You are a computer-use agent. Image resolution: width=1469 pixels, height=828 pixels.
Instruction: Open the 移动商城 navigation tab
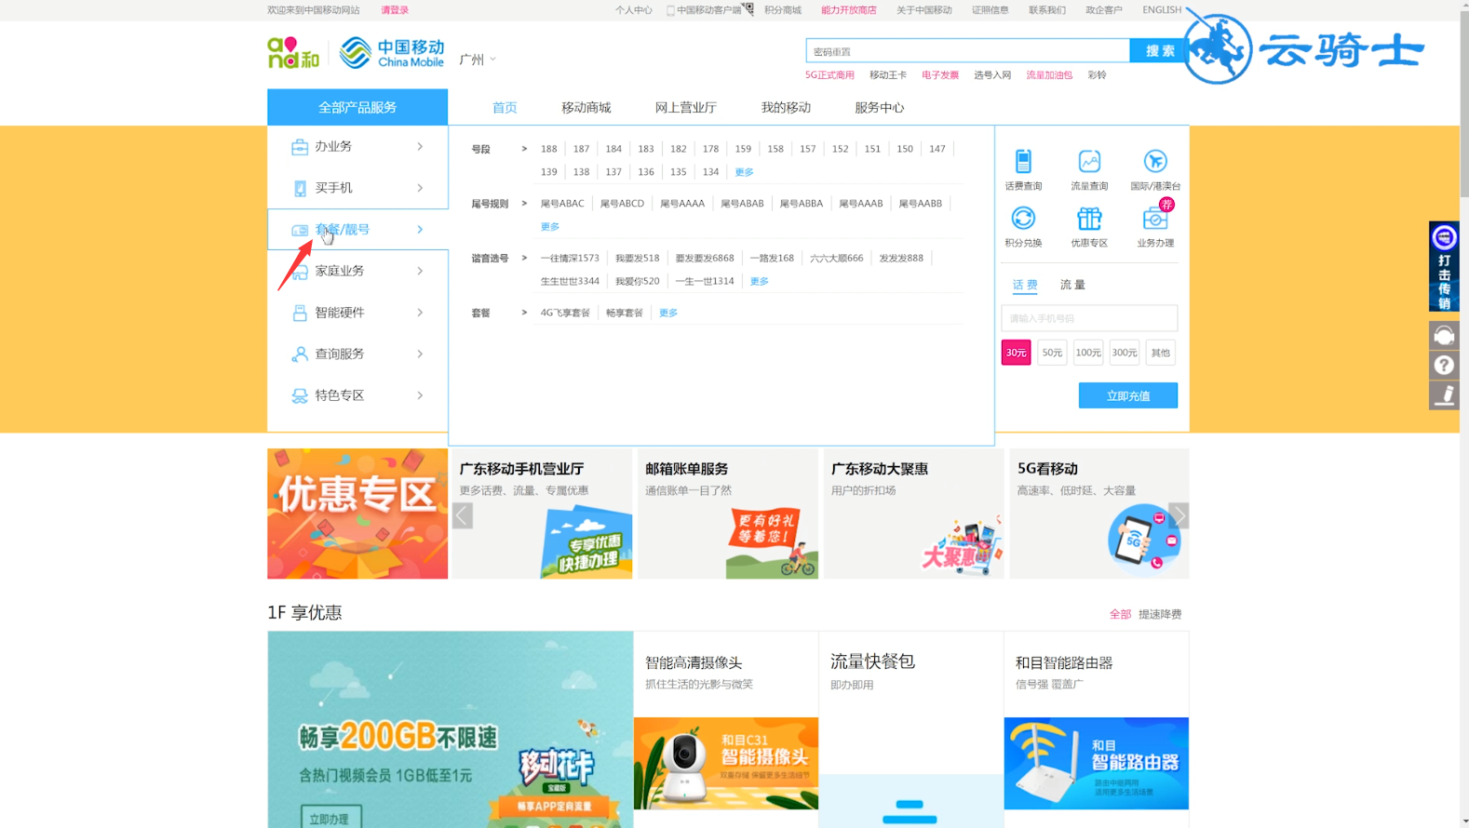[586, 108]
